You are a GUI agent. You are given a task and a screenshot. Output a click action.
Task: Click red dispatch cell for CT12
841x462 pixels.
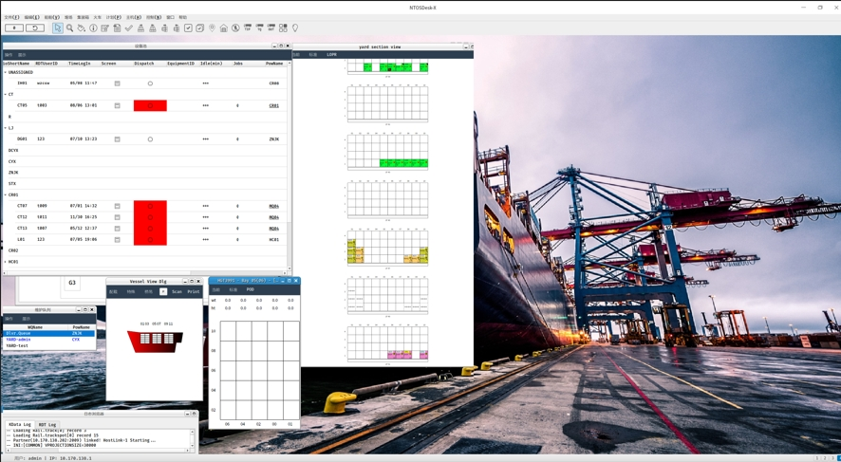click(150, 217)
